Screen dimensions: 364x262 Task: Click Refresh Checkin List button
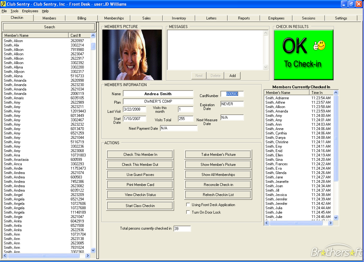[218, 195]
